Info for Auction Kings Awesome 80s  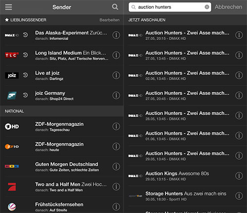pyautogui.click(x=239, y=176)
